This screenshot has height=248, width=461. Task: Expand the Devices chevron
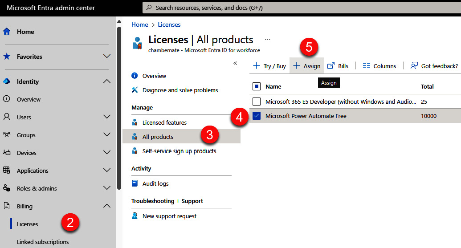pos(107,152)
